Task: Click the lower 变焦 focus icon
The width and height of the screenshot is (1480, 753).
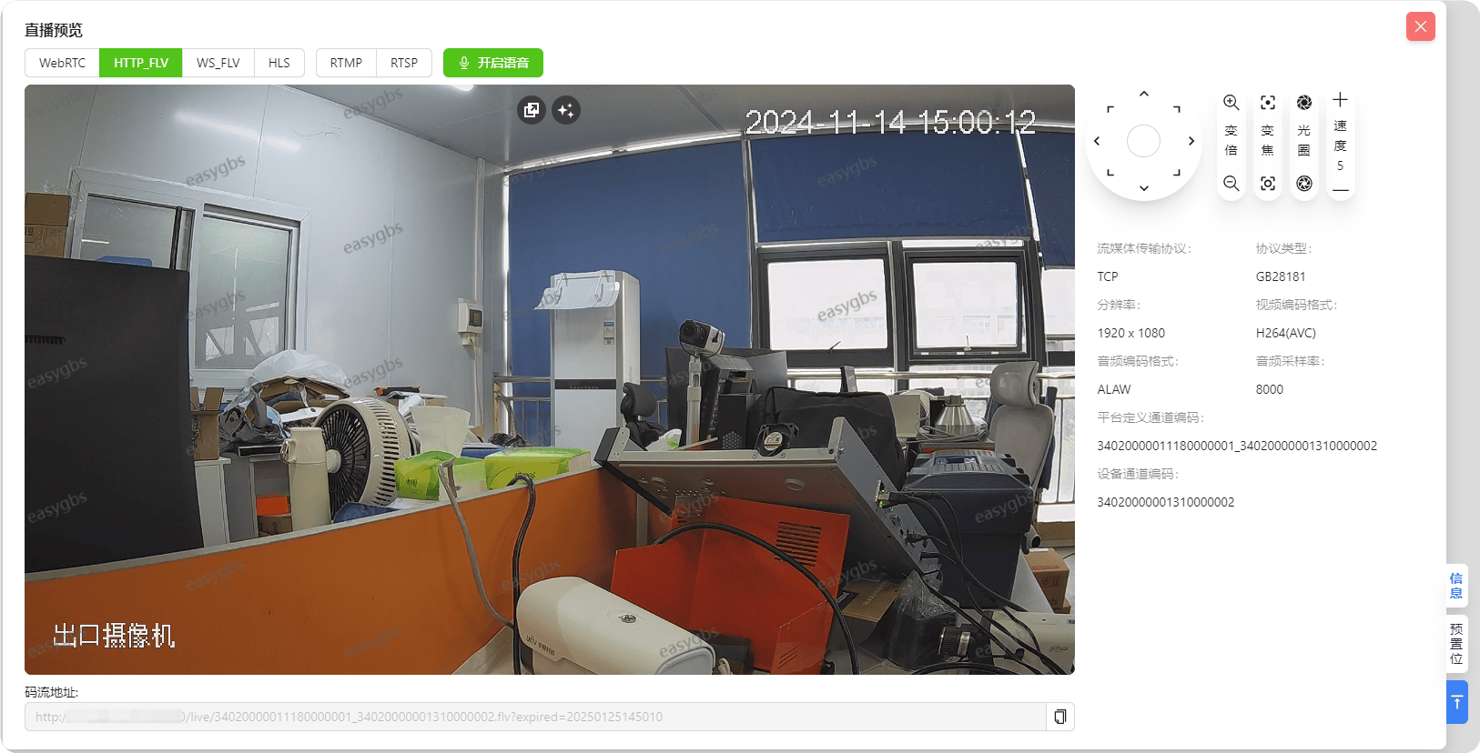Action: point(1267,184)
